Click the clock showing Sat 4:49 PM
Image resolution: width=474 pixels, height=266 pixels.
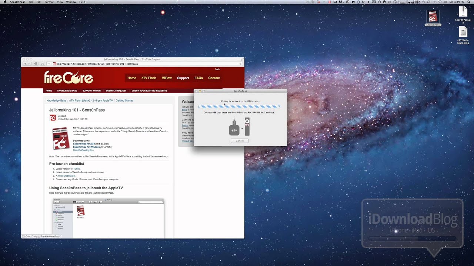457,2
